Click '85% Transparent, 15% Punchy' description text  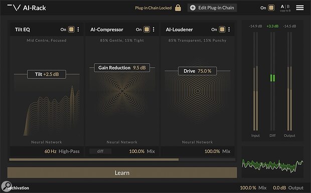[x=197, y=41]
